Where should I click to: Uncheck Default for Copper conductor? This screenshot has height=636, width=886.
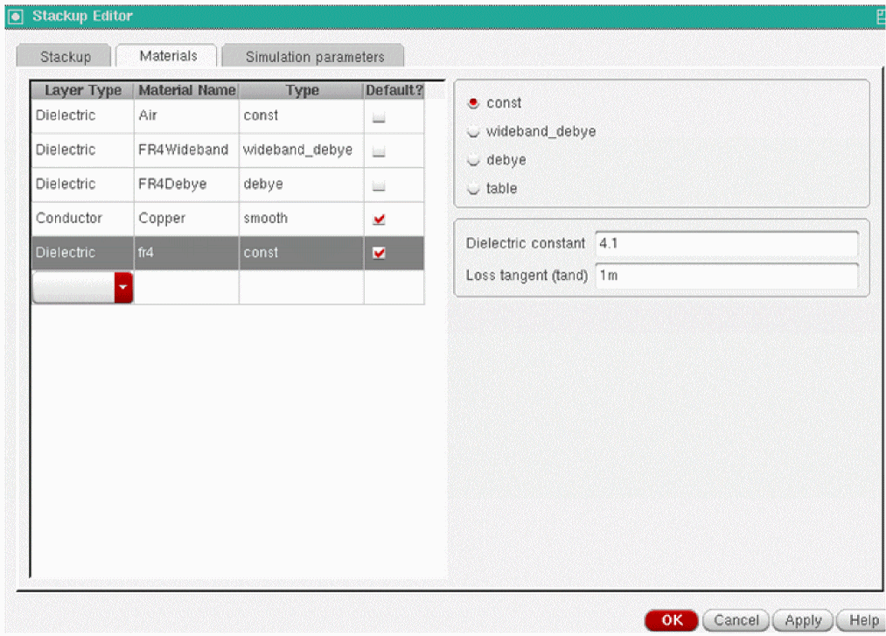click(x=379, y=219)
